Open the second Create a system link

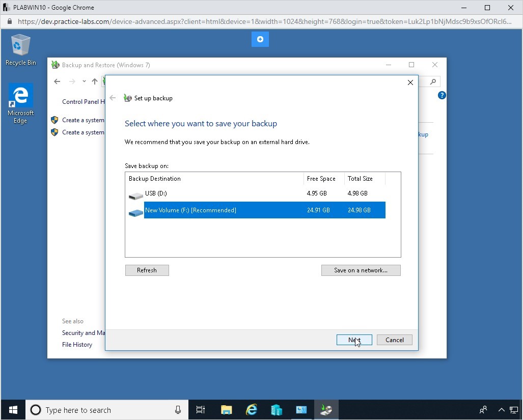point(83,132)
